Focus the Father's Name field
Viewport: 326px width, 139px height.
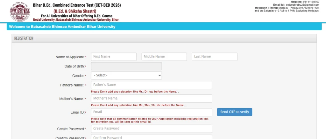(152, 85)
